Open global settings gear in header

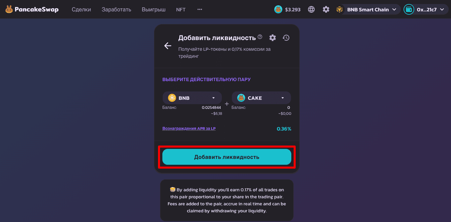click(326, 9)
